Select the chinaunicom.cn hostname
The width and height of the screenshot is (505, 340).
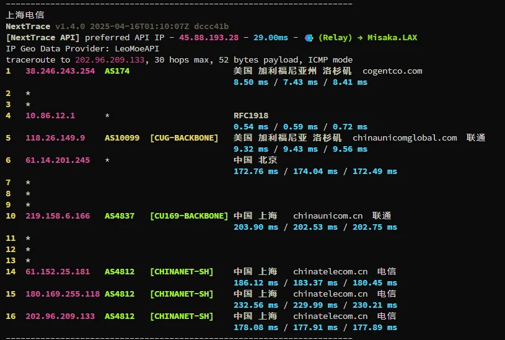pos(328,216)
